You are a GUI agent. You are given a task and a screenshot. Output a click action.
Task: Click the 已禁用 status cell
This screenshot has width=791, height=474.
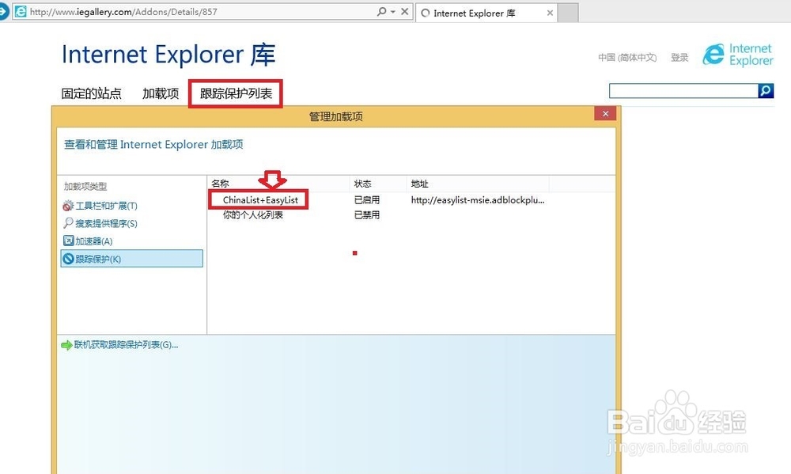point(367,215)
